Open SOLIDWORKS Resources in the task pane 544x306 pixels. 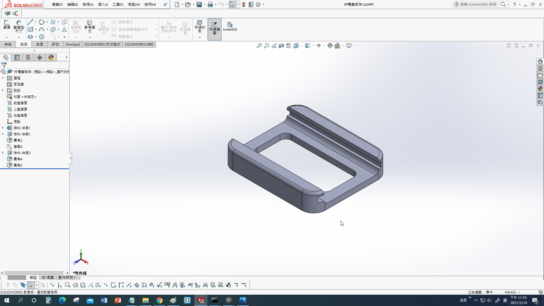tap(540, 61)
